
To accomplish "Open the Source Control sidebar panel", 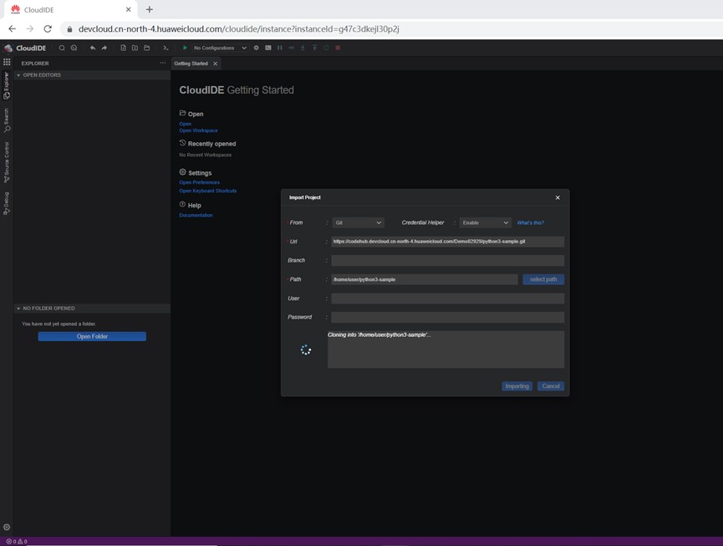I will point(7,162).
